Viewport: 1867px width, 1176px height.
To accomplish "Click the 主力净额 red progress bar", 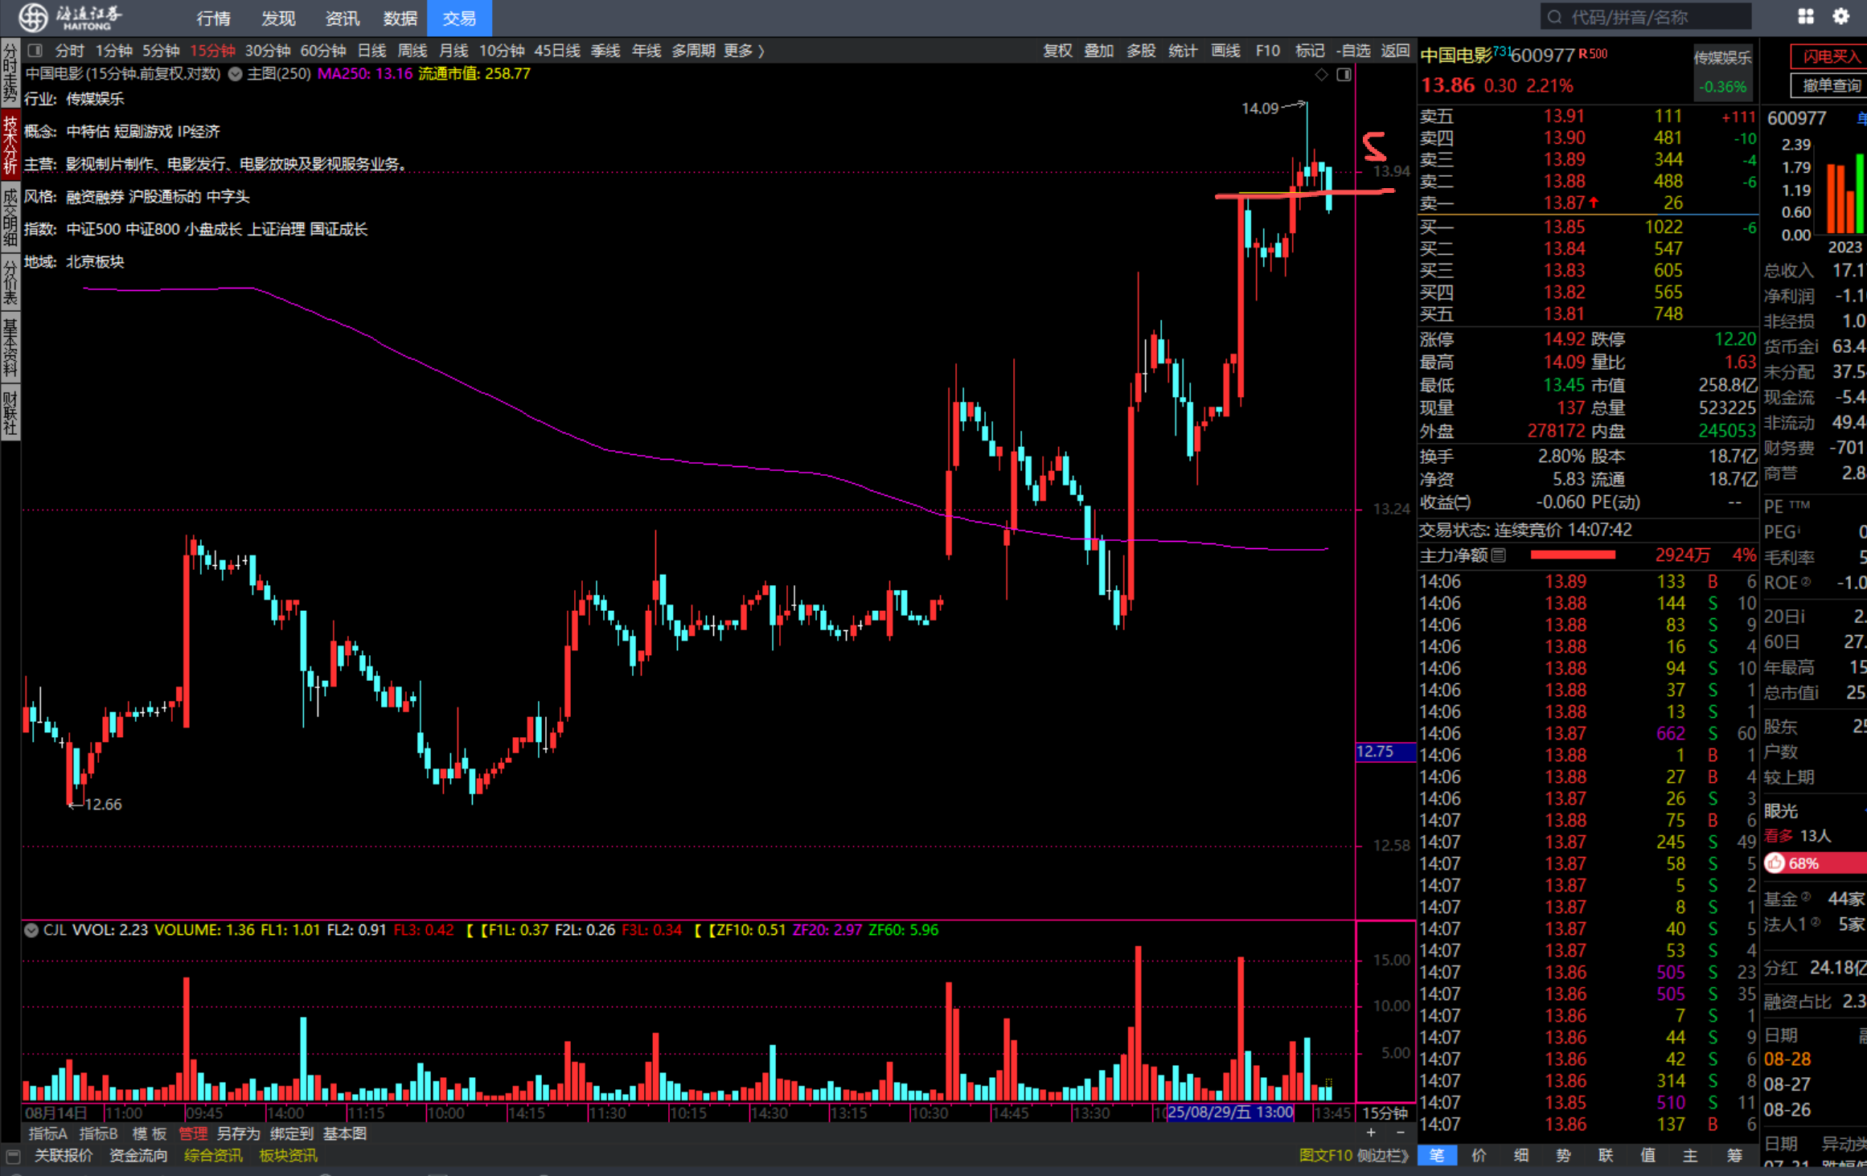I will tap(1573, 555).
